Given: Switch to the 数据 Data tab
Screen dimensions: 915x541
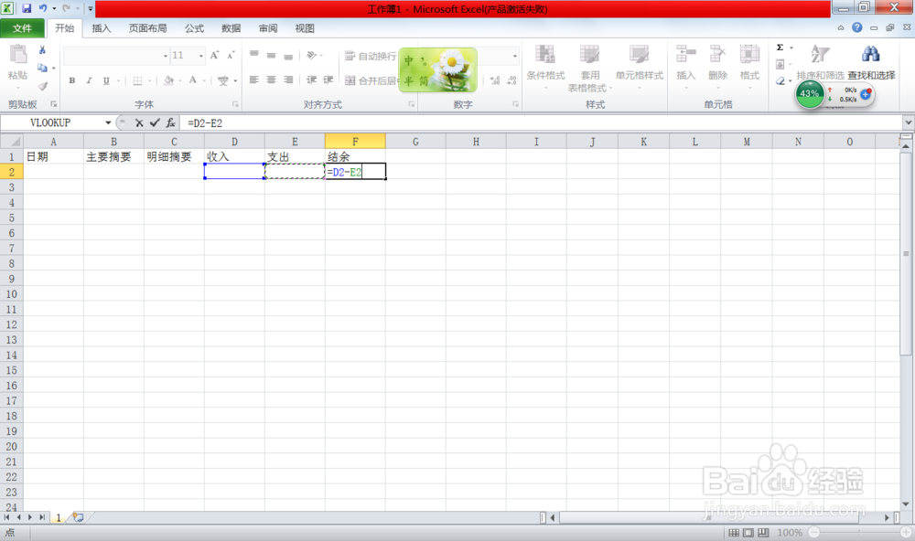Looking at the screenshot, I should (x=231, y=28).
